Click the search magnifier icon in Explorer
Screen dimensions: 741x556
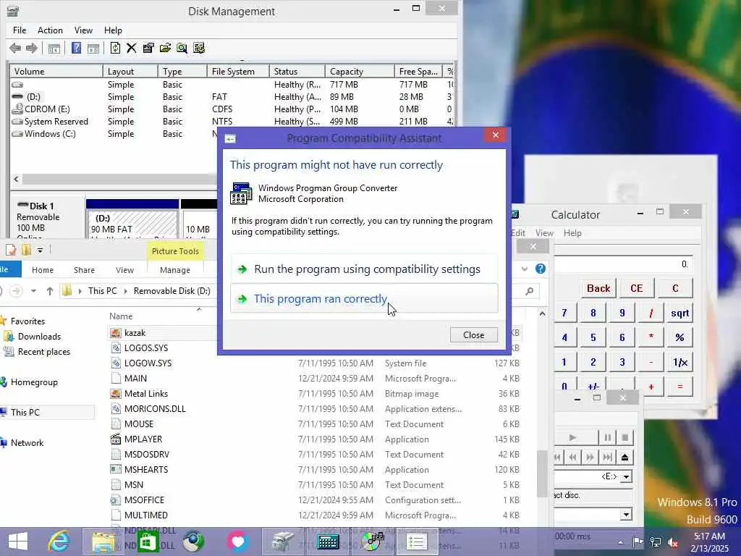529,291
